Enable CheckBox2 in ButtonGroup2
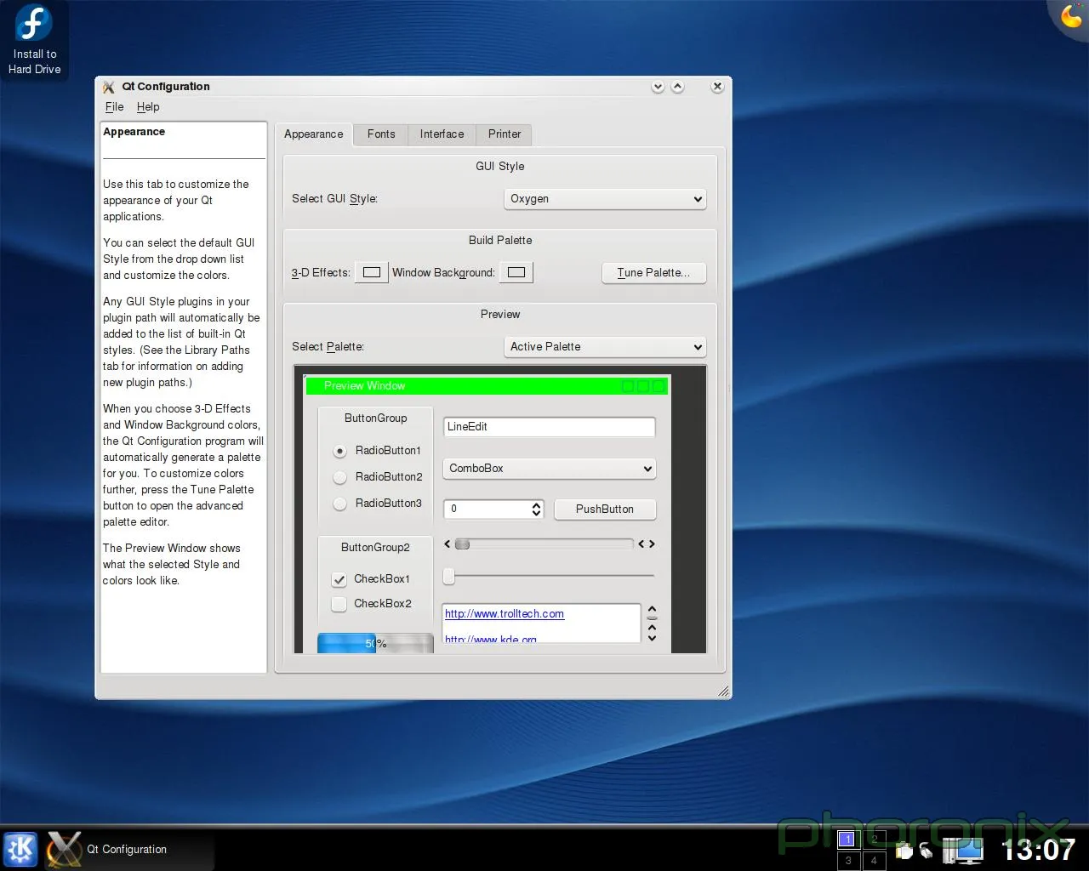The image size is (1089, 871). [339, 604]
